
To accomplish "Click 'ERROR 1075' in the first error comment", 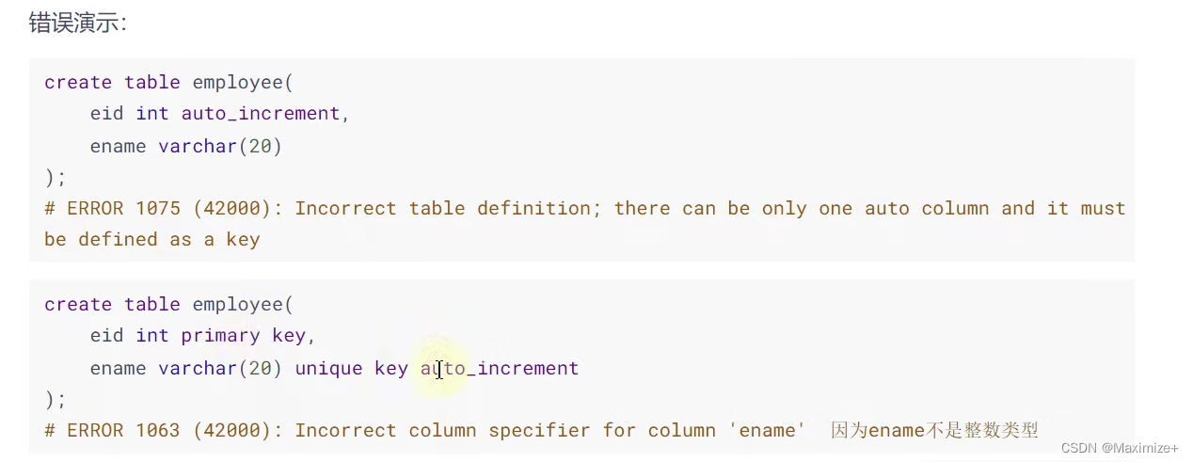I will tap(123, 209).
